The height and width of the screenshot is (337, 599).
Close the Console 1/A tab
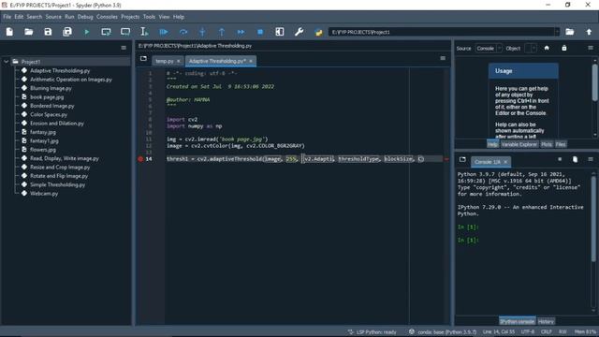point(505,162)
